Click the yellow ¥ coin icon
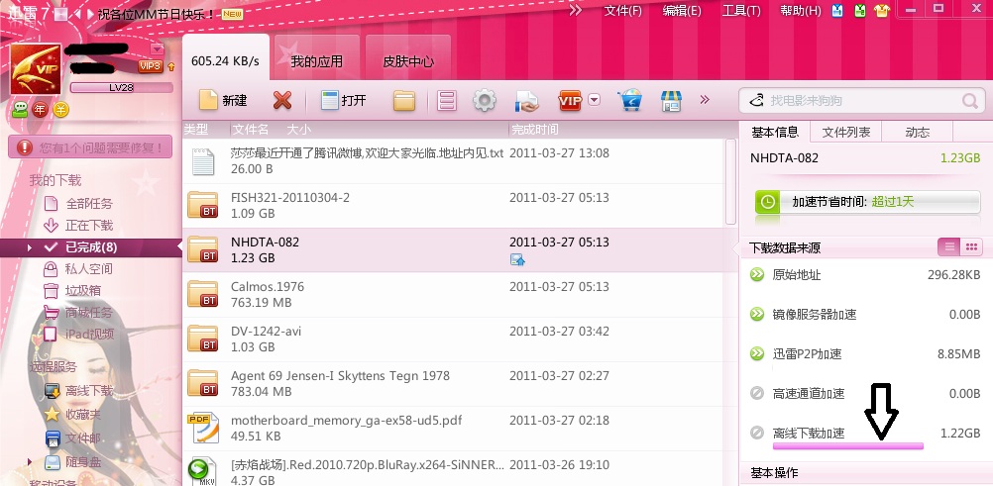Image resolution: width=993 pixels, height=486 pixels. coord(60,110)
